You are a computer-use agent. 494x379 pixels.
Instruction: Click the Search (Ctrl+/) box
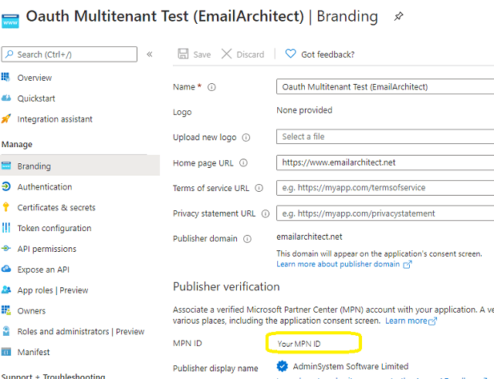point(69,55)
